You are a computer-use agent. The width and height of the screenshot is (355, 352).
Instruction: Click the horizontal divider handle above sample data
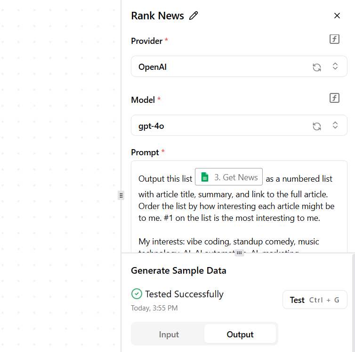coord(239,253)
